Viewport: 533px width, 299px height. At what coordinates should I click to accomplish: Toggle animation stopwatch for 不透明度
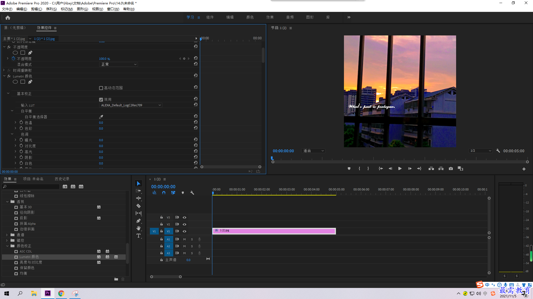point(13,58)
